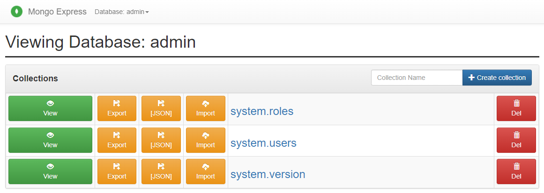
Task: Open the system.users collection link
Action: click(x=264, y=143)
